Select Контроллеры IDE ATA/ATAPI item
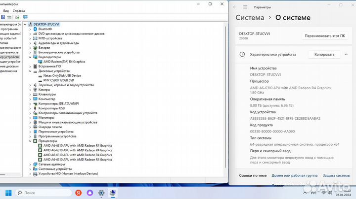The image size is (356, 199). click(58, 103)
